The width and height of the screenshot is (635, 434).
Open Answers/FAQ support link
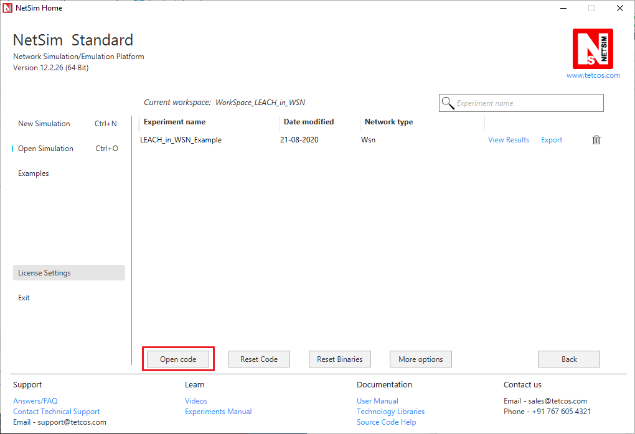tap(35, 401)
